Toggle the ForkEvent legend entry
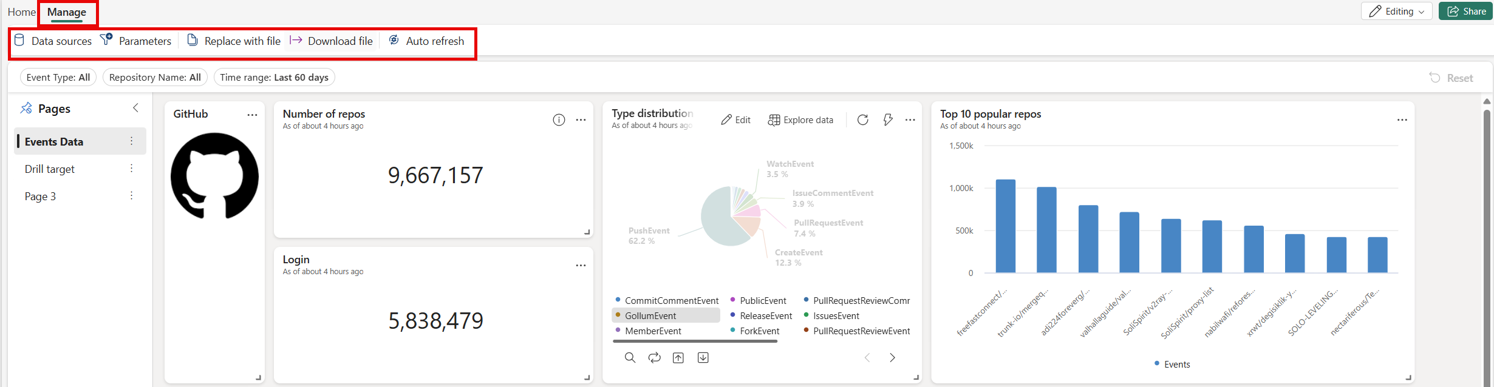This screenshot has height=387, width=1494. 759,331
